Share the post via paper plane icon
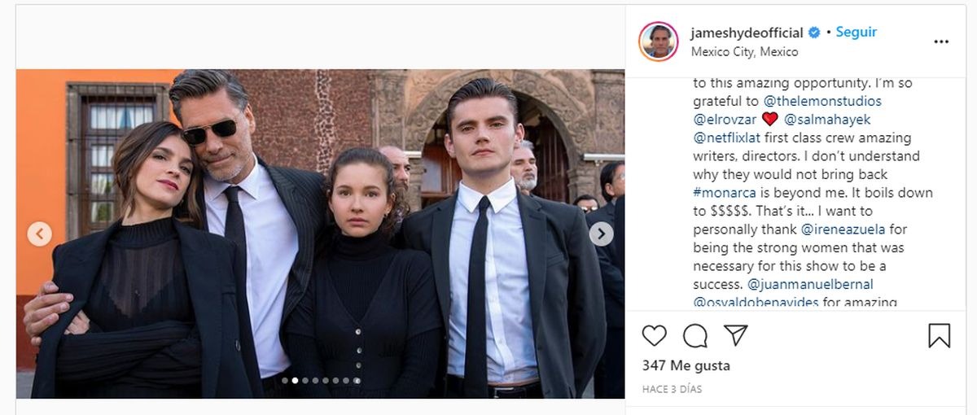The height and width of the screenshot is (415, 977). point(736,335)
